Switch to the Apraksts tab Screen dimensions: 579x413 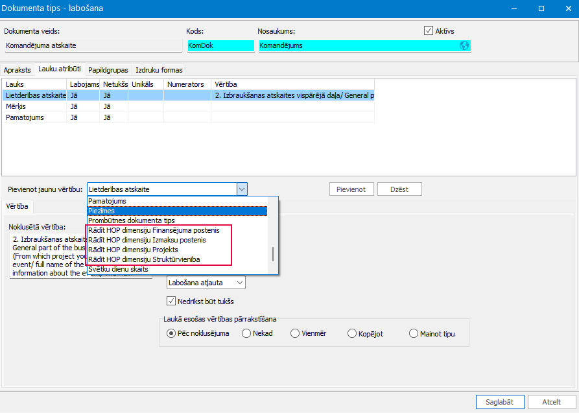pyautogui.click(x=18, y=70)
